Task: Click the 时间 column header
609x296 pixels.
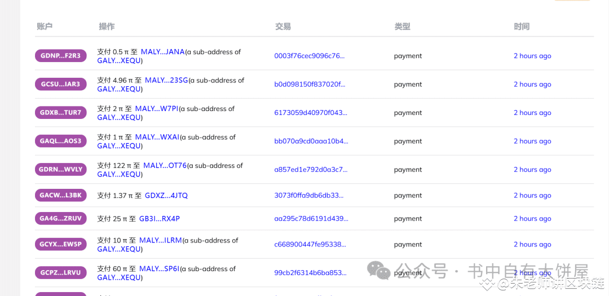Action: 522,26
